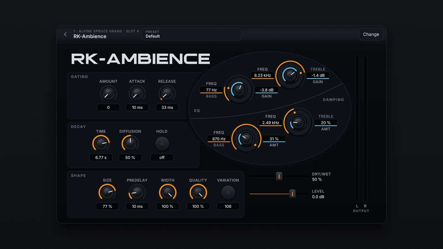The width and height of the screenshot is (443, 249).
Task: Select the Time value field 6.77 s
Action: pos(101,157)
